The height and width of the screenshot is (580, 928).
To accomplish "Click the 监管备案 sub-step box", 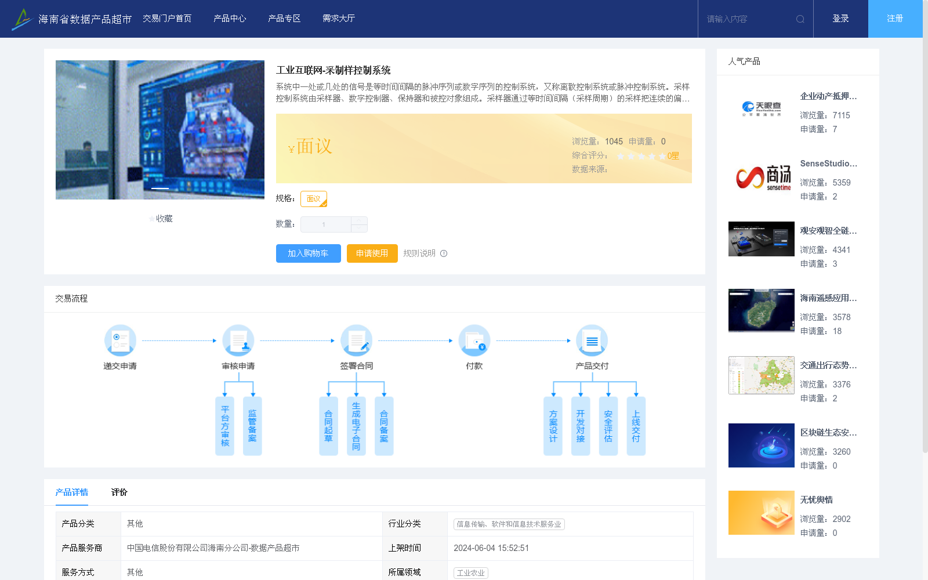I will 252,426.
